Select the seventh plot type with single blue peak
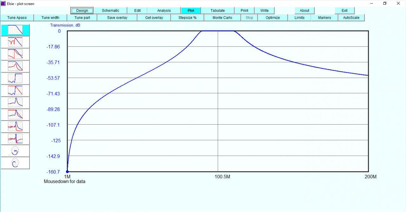The image size is (406, 212). coord(16,103)
